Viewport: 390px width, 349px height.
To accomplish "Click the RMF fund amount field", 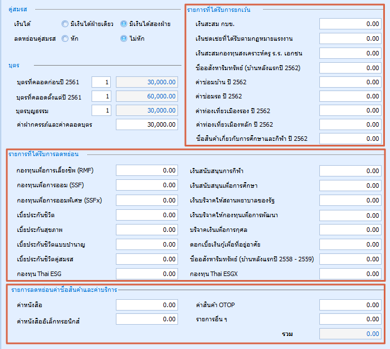I will 146,170.
